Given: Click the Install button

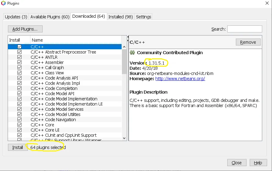Looking at the screenshot, I should click(18, 147).
